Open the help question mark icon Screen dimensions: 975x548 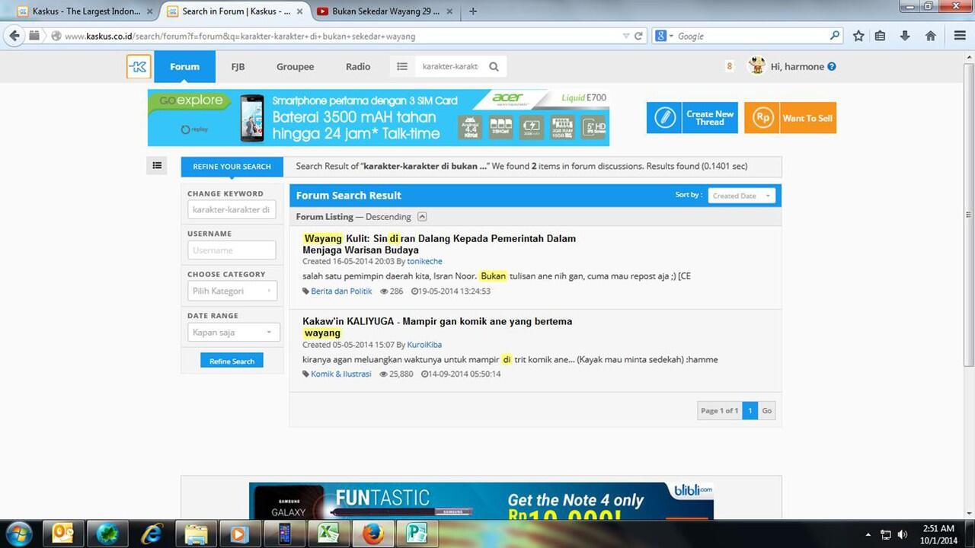coord(832,67)
